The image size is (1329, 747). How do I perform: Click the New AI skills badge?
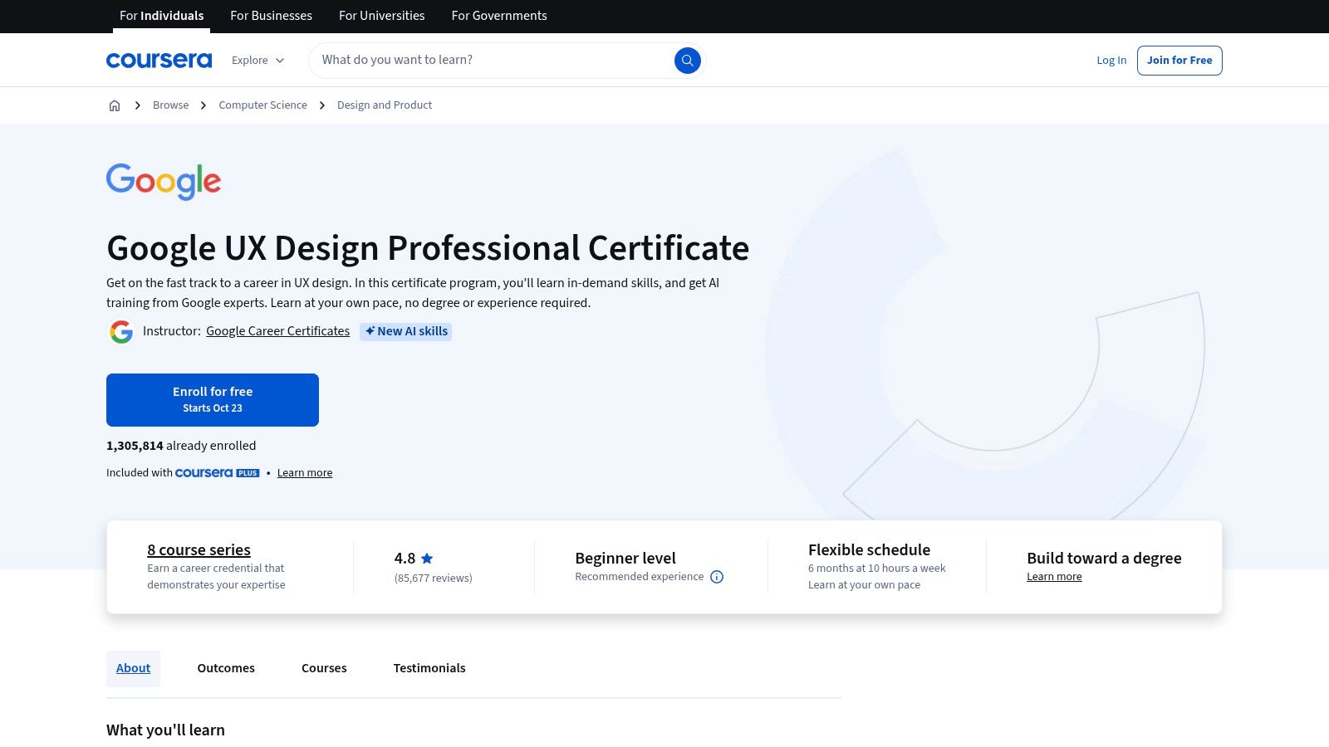click(405, 331)
